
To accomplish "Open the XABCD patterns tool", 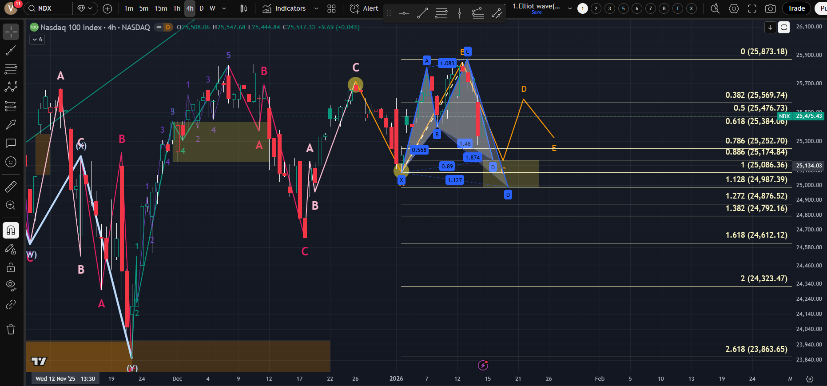I will (11, 87).
